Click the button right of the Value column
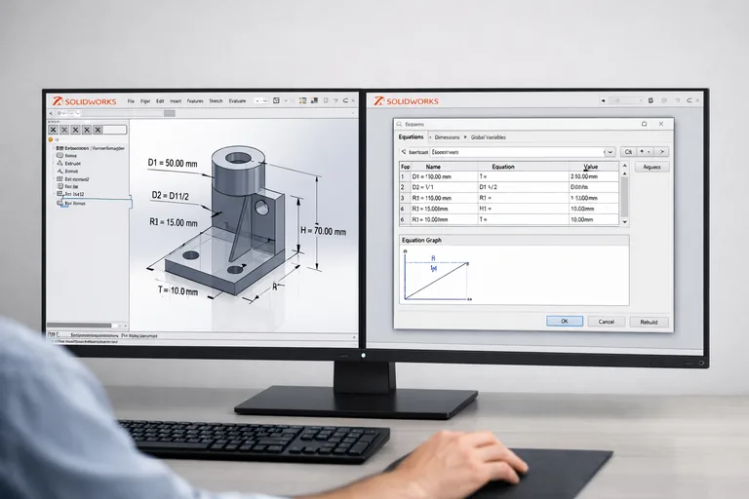Viewport: 749px width, 499px height. (651, 167)
